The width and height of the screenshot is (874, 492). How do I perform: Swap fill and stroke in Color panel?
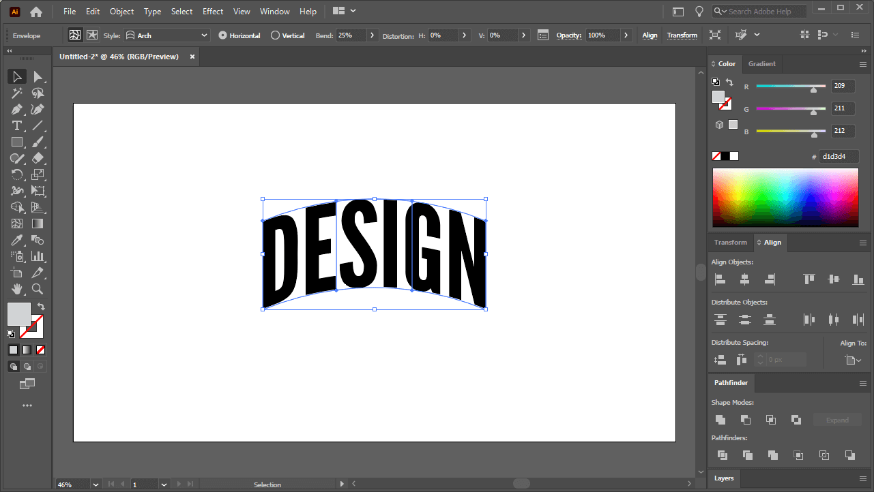click(x=729, y=82)
